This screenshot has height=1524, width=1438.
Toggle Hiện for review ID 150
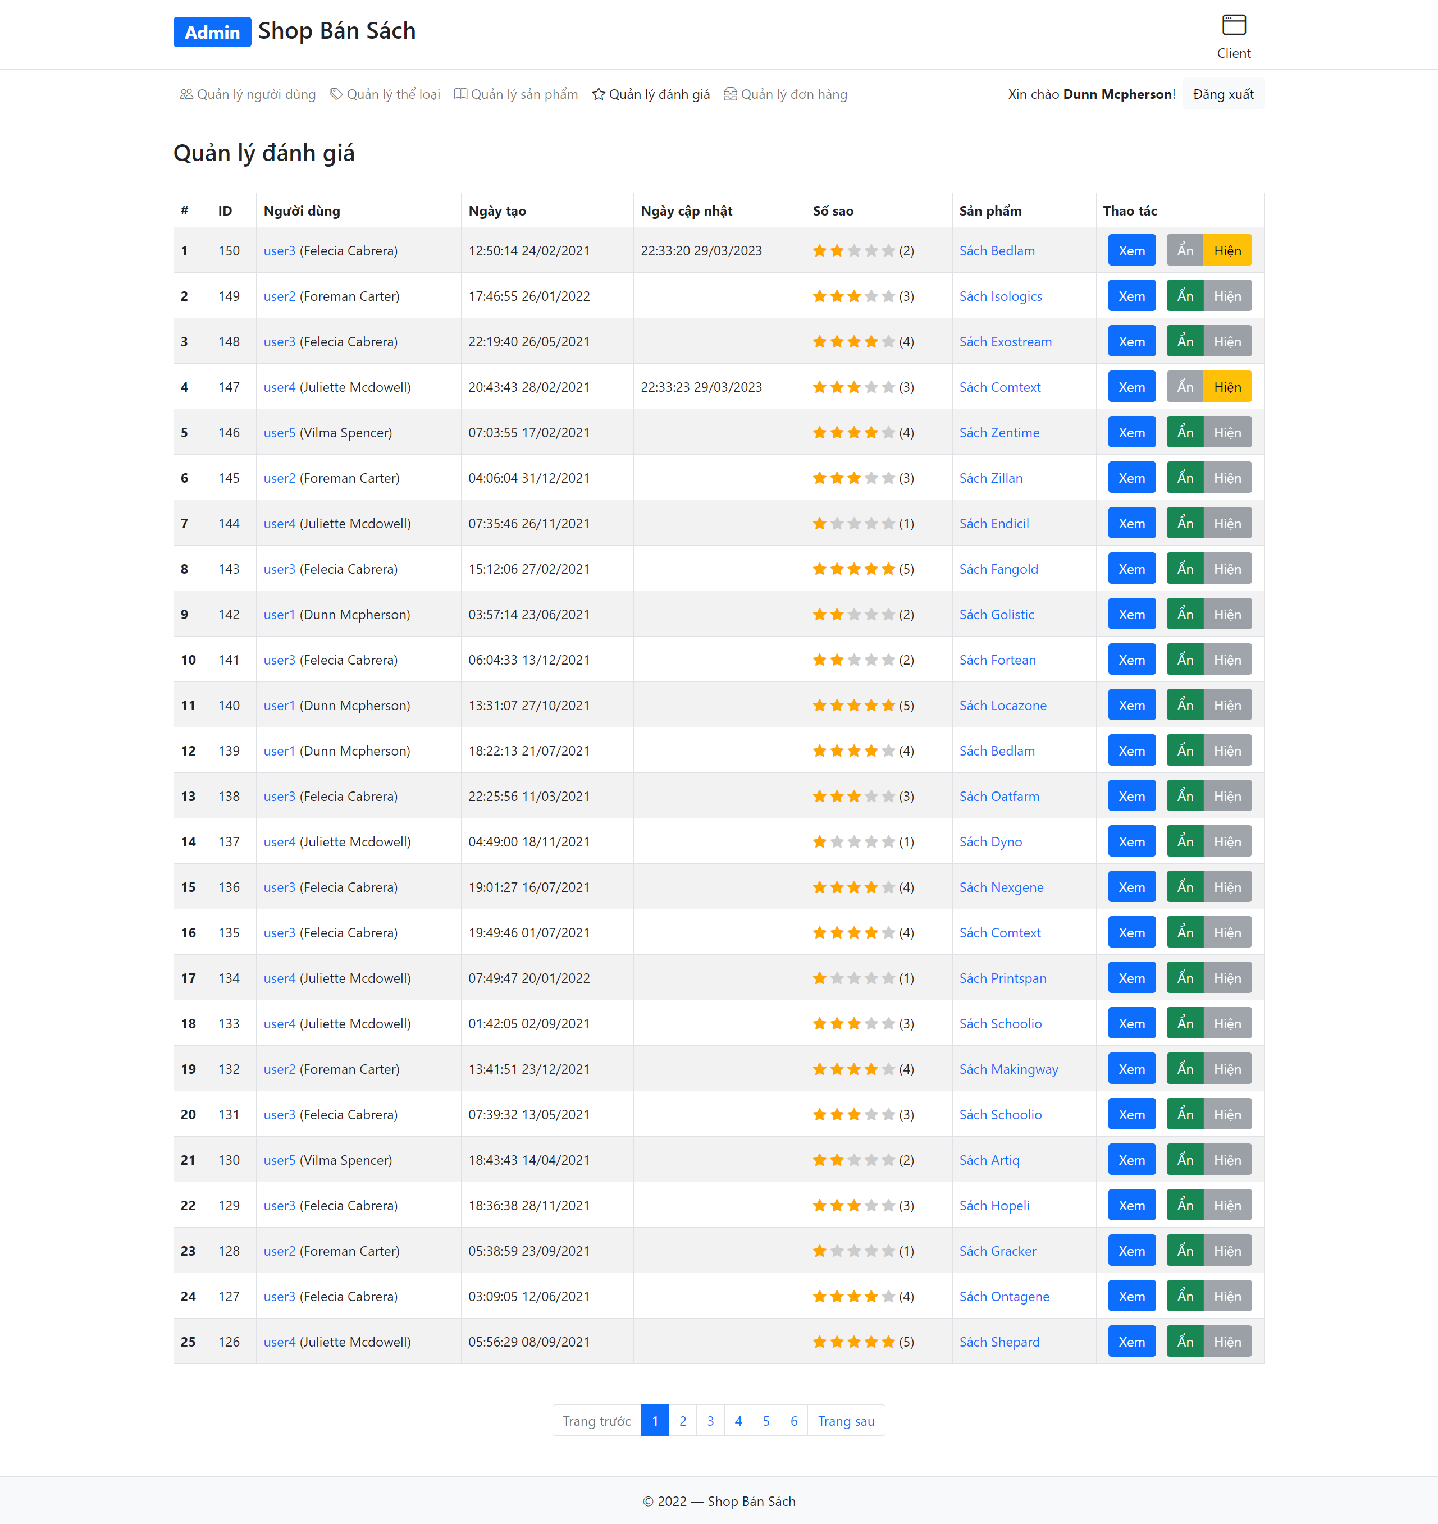1227,251
